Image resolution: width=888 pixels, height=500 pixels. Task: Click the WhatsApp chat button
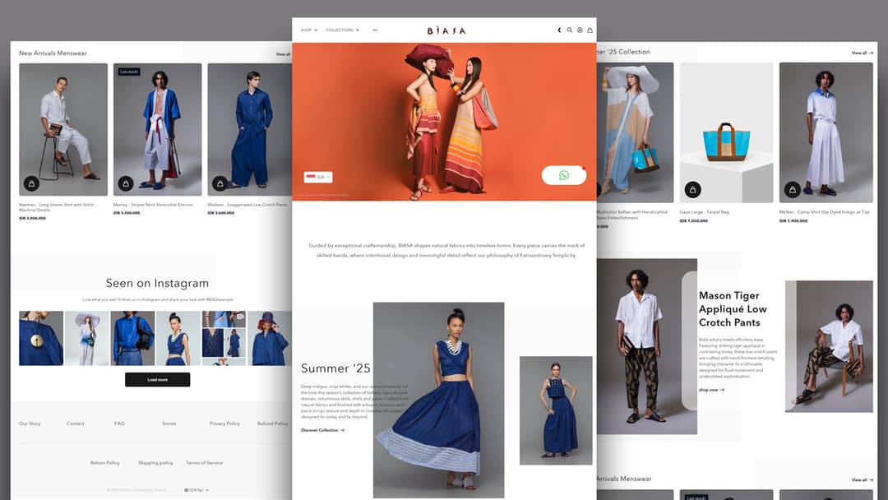pos(563,175)
